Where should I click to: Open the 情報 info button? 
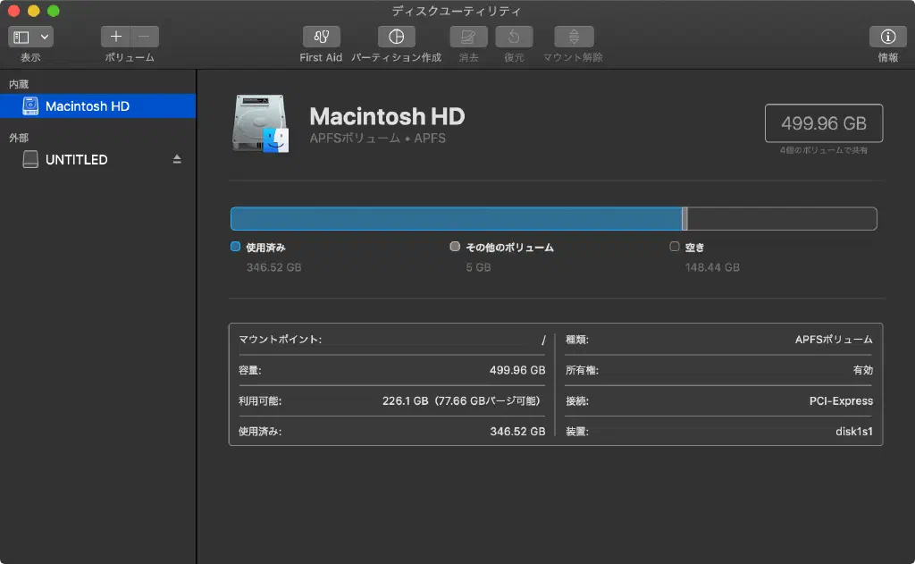(x=887, y=37)
